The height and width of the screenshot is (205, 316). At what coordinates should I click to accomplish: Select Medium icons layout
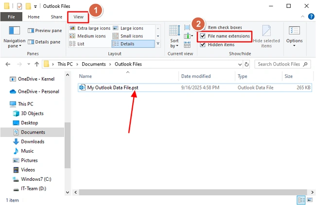coord(88,36)
